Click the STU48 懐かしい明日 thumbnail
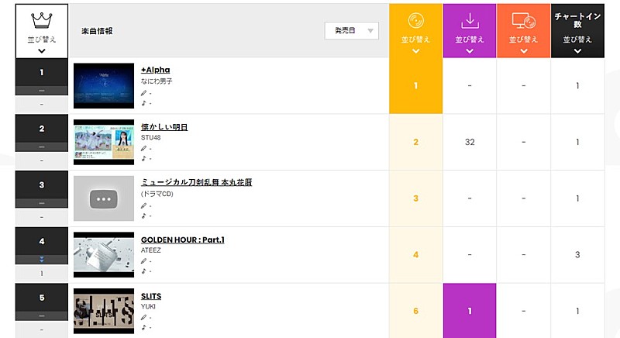 104,142
